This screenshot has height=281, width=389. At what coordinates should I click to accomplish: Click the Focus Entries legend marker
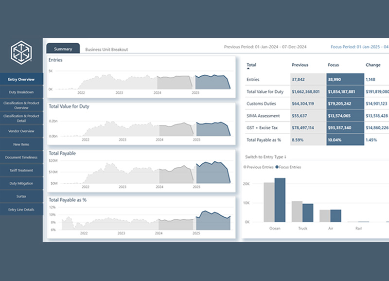coord(277,167)
